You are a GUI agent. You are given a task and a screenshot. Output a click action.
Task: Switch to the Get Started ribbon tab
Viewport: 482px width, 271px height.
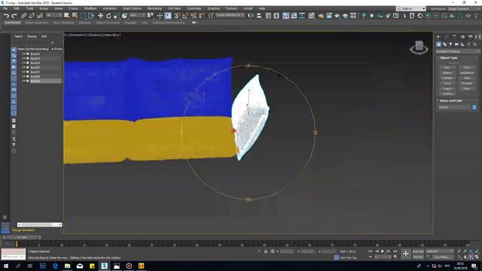[13, 23]
